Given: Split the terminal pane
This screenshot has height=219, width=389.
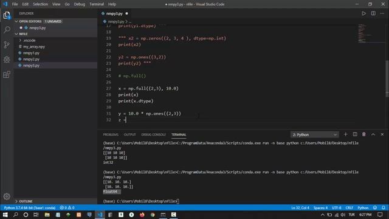Looking at the screenshot, I should 355,134.
